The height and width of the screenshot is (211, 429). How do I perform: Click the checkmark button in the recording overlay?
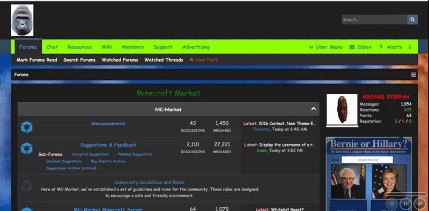click(419, 204)
